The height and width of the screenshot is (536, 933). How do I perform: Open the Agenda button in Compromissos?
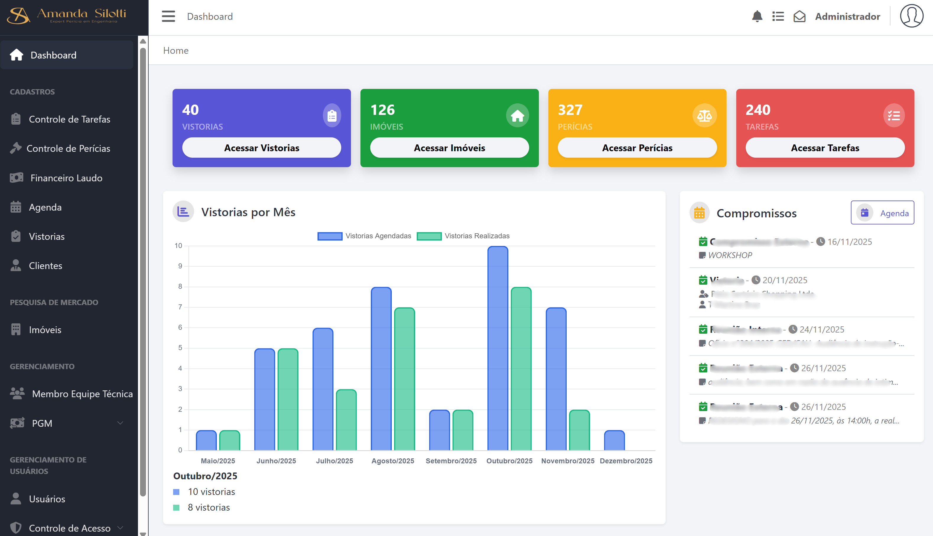(x=882, y=213)
